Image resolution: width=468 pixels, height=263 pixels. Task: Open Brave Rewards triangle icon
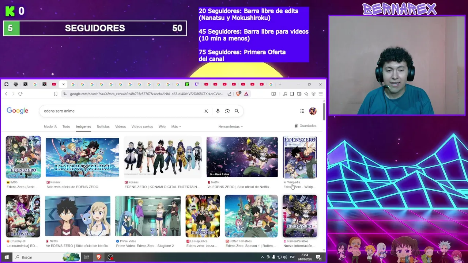(x=246, y=94)
